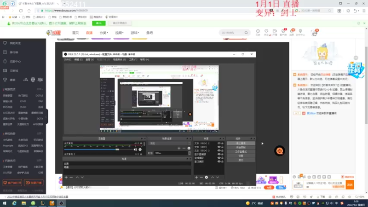The height and width of the screenshot is (207, 368).
Task: Open the 首页 link in Douyu nav
Action: (x=75, y=33)
